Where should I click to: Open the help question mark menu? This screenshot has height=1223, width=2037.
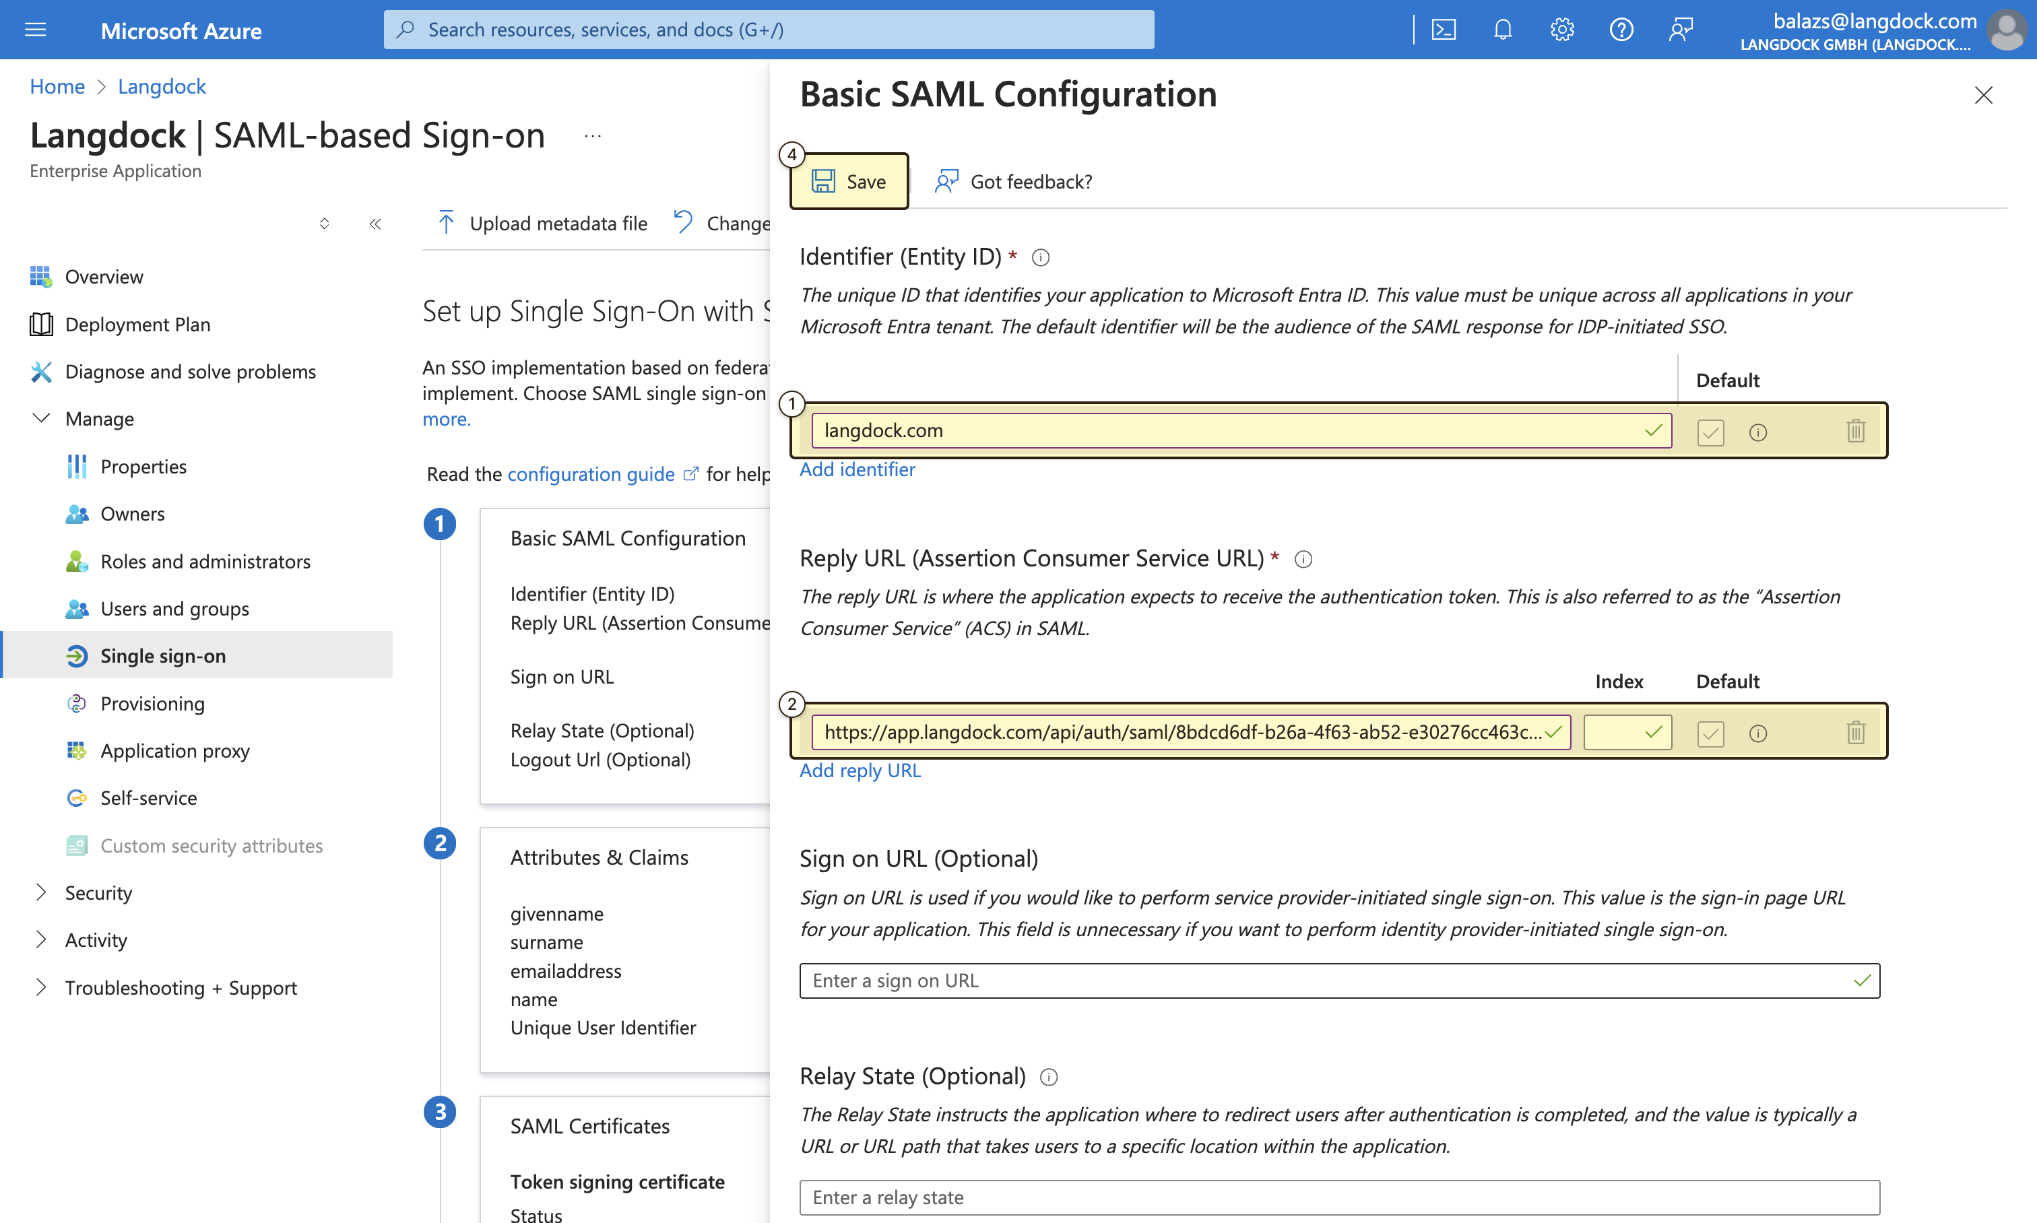1621,30
